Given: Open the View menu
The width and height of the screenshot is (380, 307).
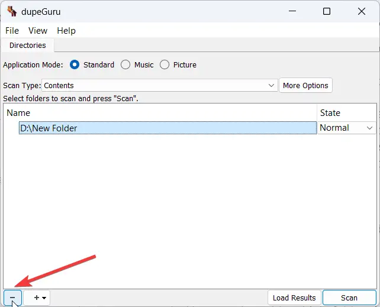Looking at the screenshot, I should pyautogui.click(x=38, y=31).
